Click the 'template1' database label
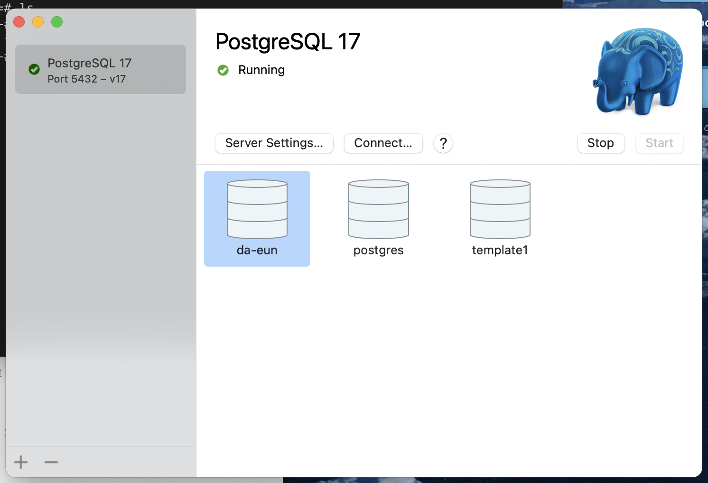Image resolution: width=708 pixels, height=483 pixels. 500,250
